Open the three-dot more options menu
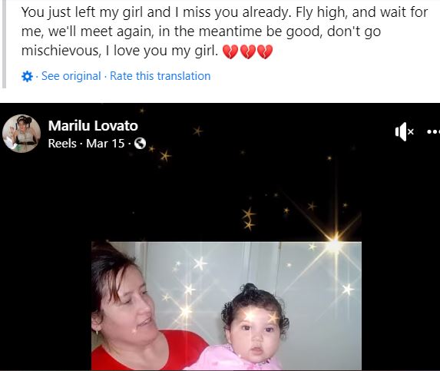This screenshot has width=440, height=371. click(433, 131)
